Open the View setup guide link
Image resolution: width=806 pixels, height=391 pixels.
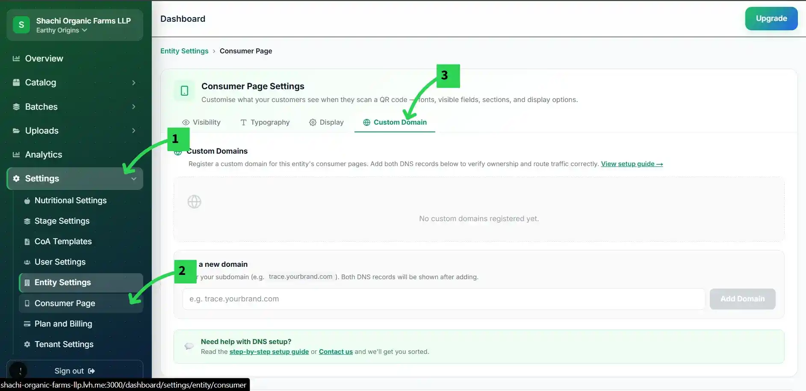click(632, 164)
